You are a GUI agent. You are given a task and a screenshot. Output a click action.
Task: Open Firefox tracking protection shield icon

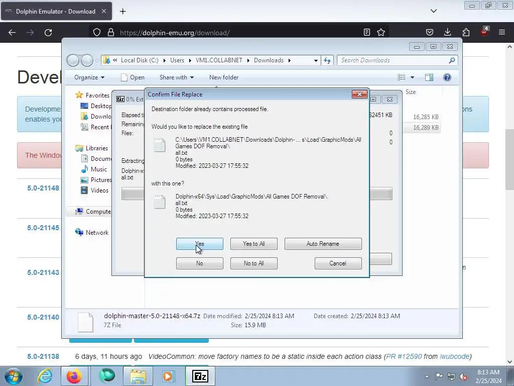point(97,33)
